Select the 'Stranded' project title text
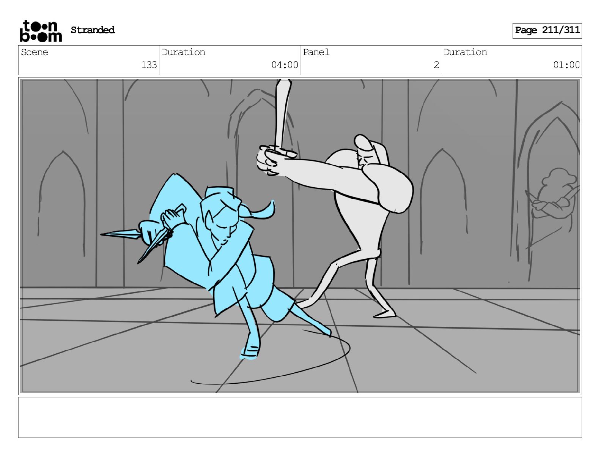 pos(93,30)
